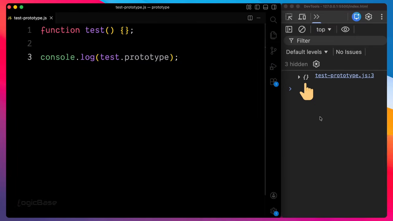
Task: Click line number 1 in editor gutter
Action: tap(29, 30)
